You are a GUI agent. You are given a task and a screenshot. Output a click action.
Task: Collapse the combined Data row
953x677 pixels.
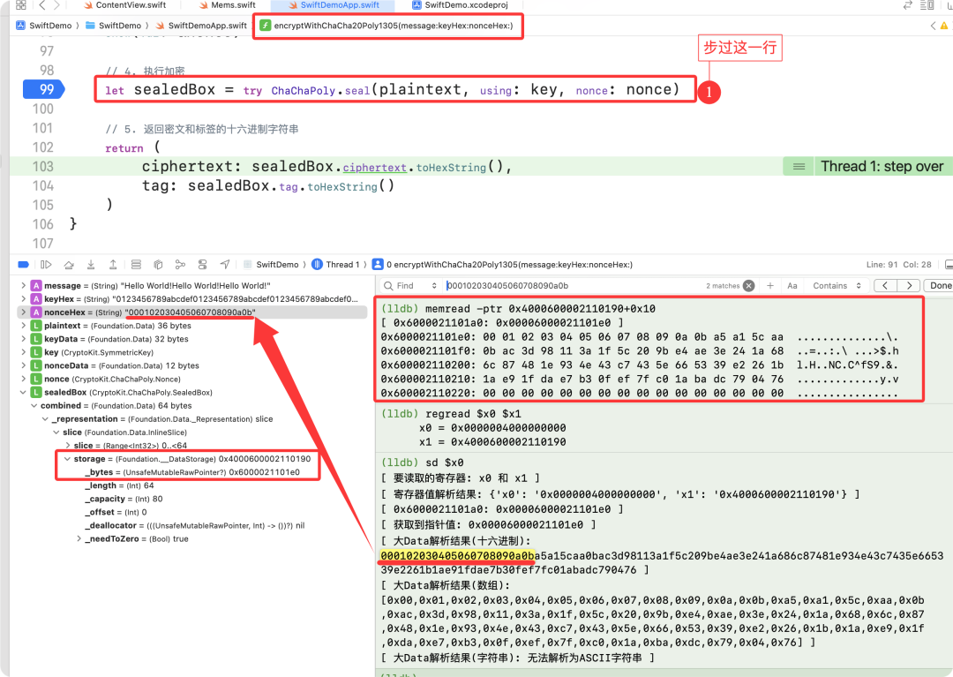coord(34,406)
